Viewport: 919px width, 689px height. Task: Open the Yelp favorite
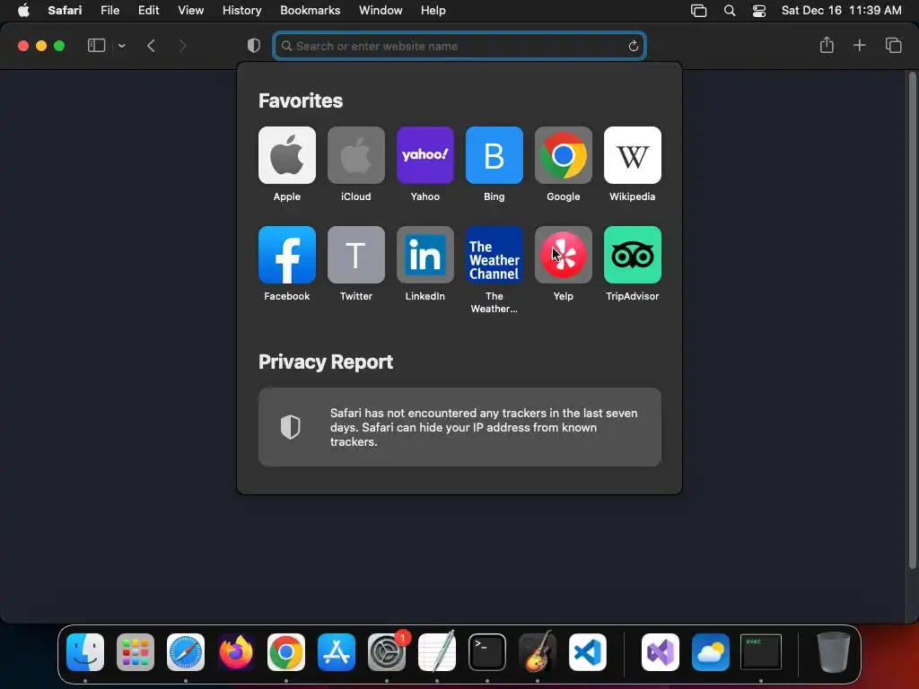coord(564,255)
